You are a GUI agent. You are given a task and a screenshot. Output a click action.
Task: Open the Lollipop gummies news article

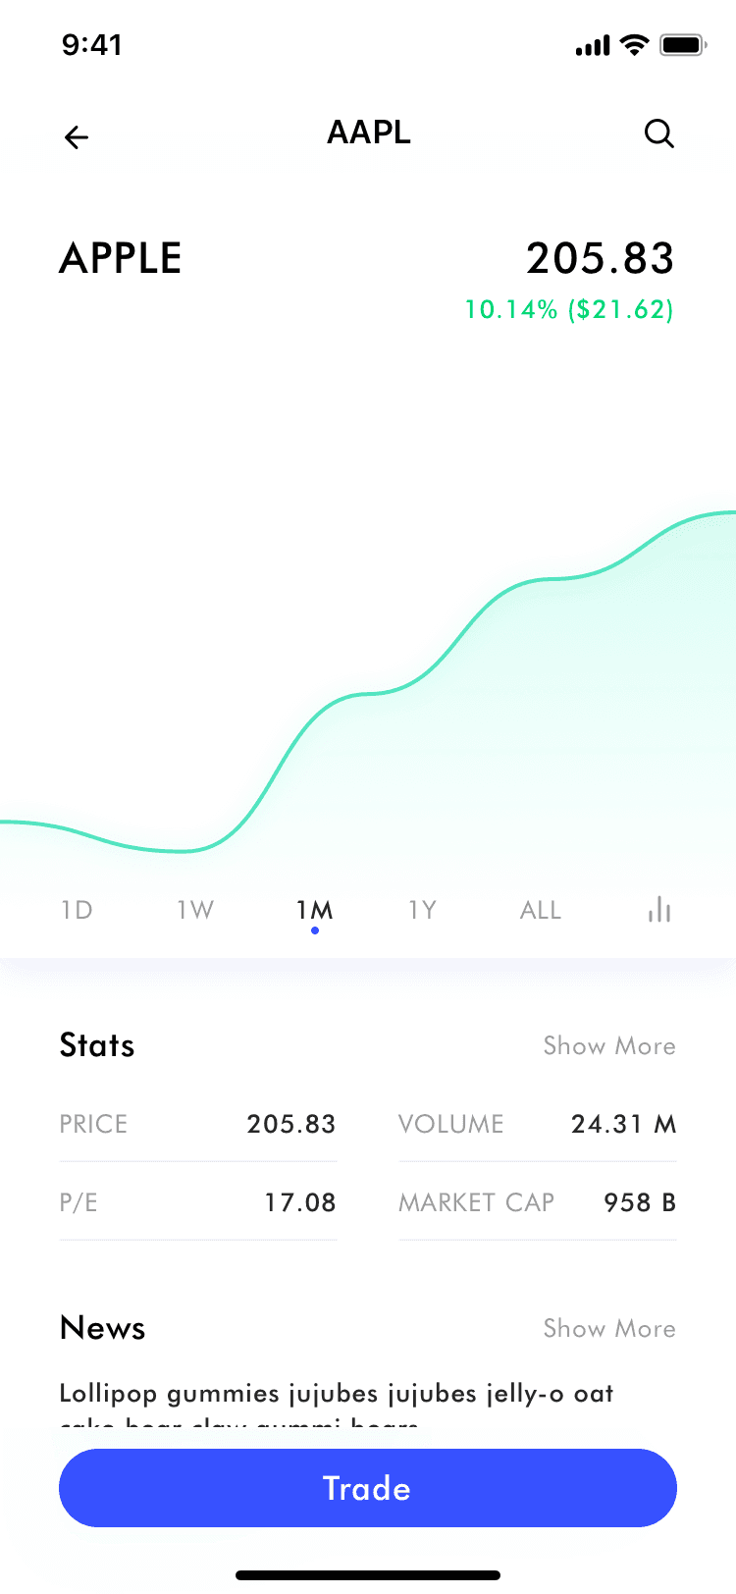point(337,1395)
